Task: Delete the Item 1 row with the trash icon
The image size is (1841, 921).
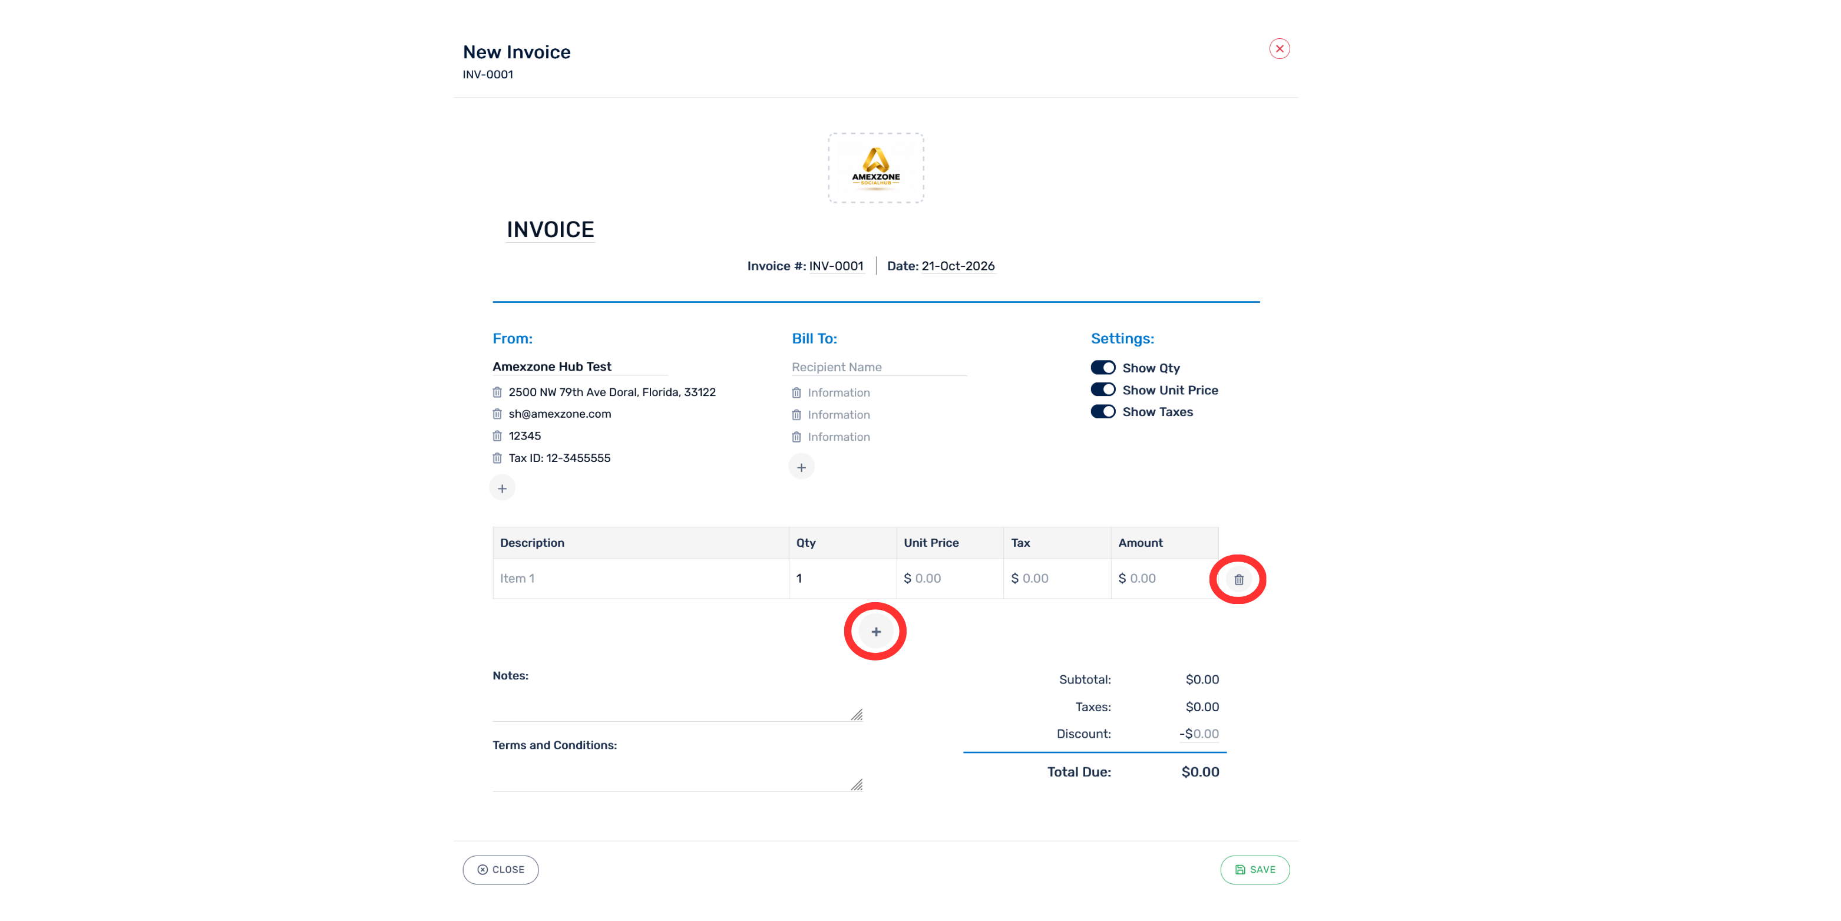Action: tap(1240, 579)
